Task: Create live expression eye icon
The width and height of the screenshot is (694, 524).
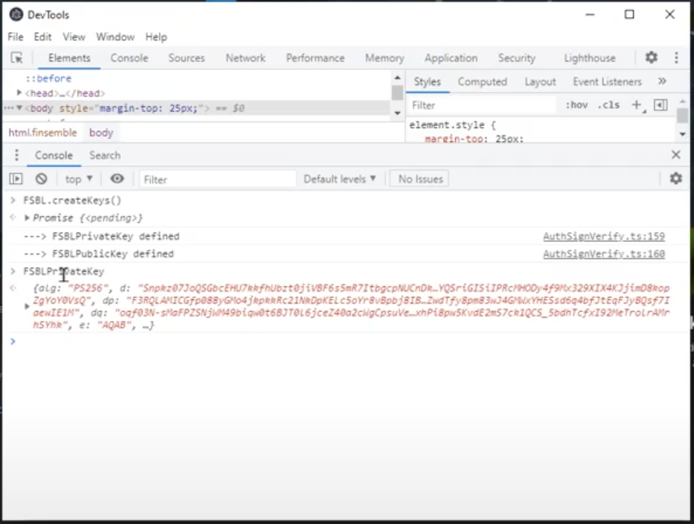Action: 117,179
